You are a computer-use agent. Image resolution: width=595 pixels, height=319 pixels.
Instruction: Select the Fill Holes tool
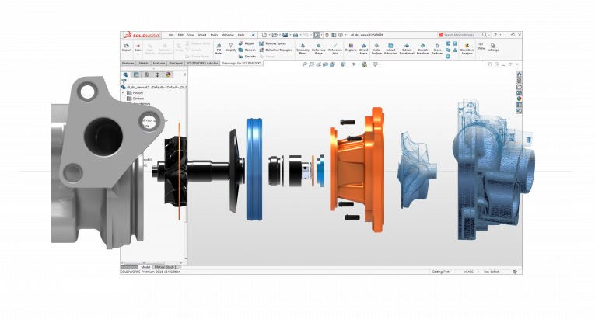[x=219, y=47]
